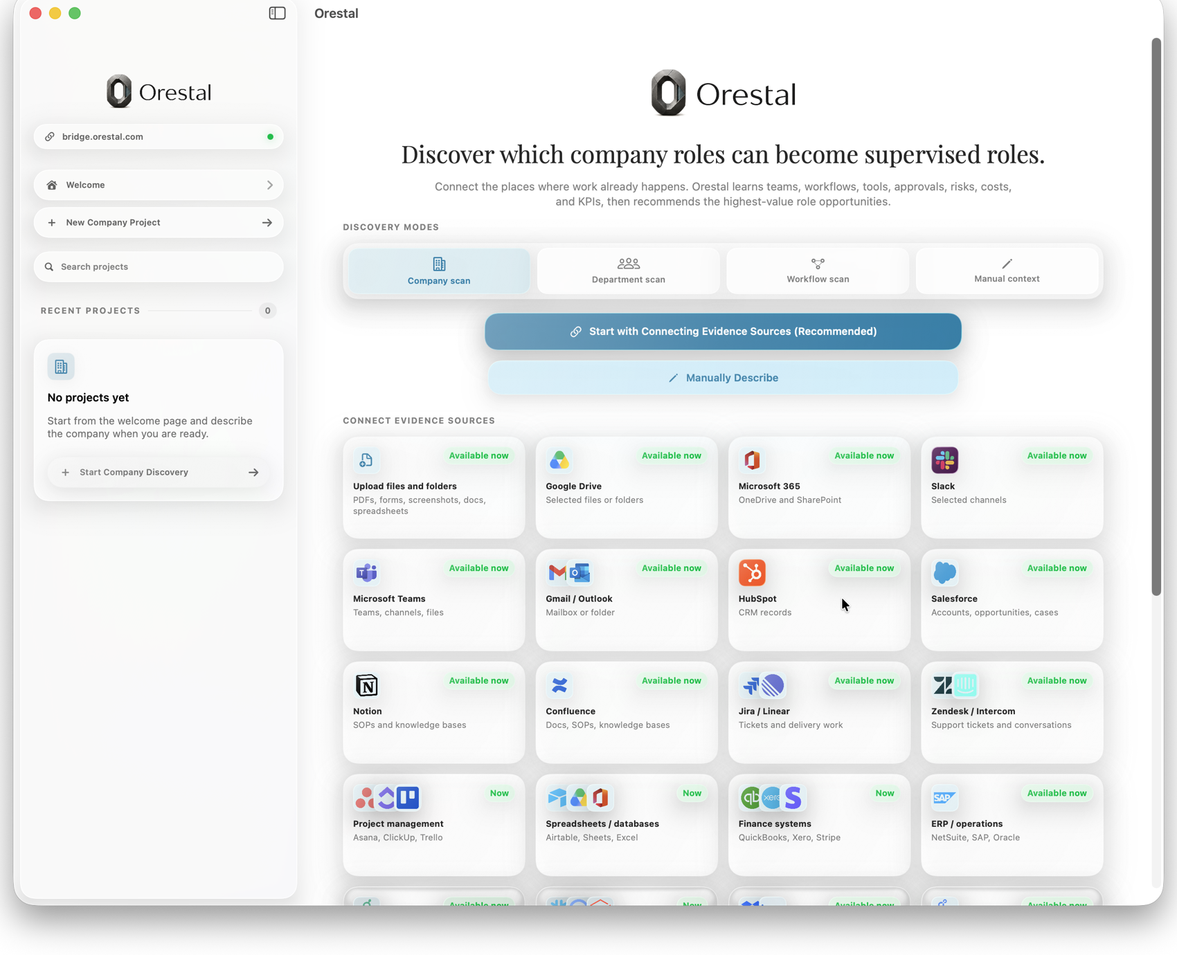
Task: Click the Slack icon
Action: [944, 460]
